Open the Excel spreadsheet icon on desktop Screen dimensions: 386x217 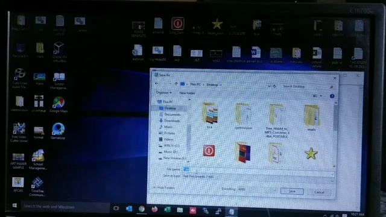317,57
